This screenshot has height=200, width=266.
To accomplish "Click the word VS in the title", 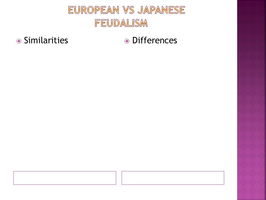I will click(x=129, y=10).
